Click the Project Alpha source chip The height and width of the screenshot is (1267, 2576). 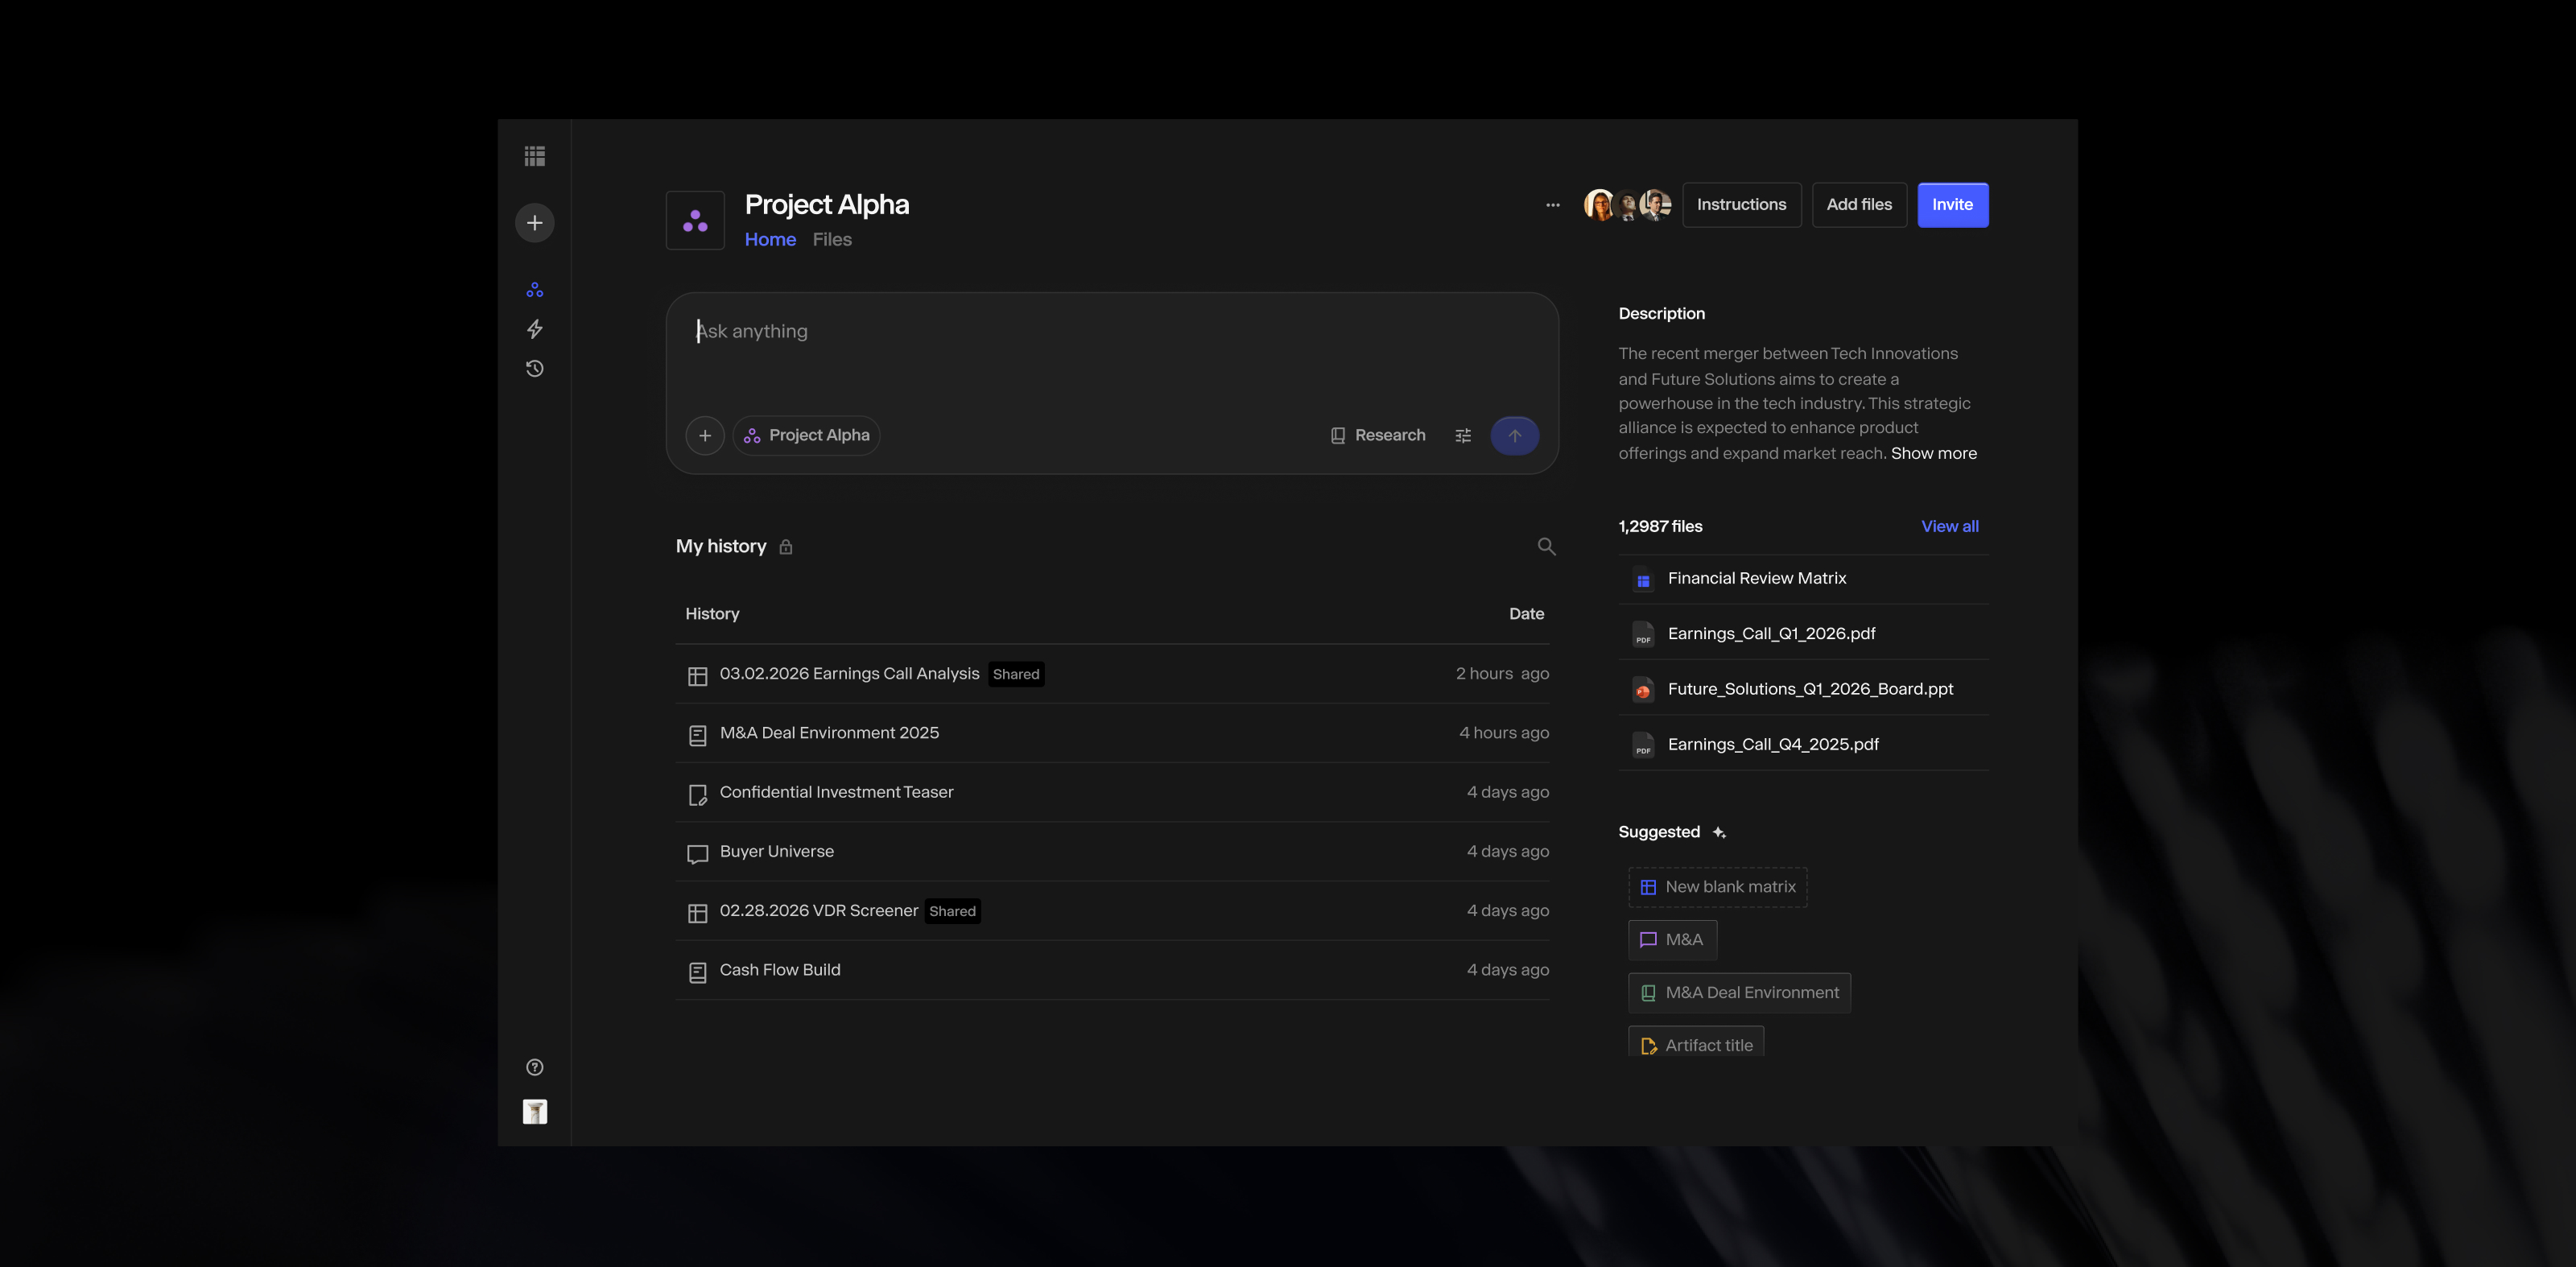point(806,436)
